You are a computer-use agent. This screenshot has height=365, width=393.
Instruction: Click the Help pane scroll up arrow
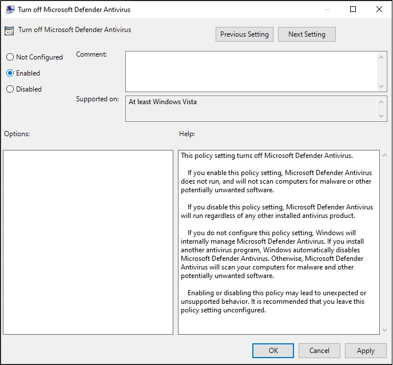tap(374, 156)
